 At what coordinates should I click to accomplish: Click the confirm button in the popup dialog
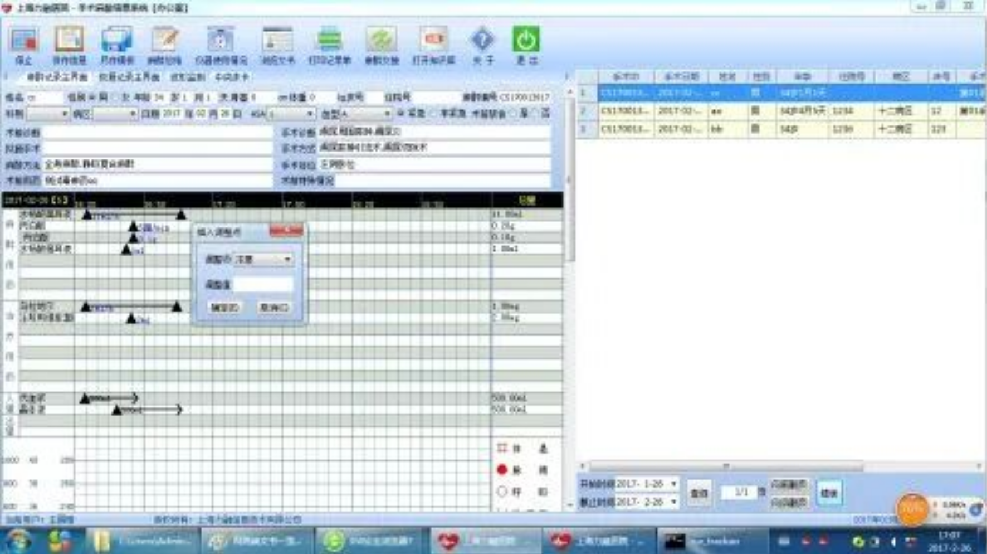pyautogui.click(x=225, y=308)
